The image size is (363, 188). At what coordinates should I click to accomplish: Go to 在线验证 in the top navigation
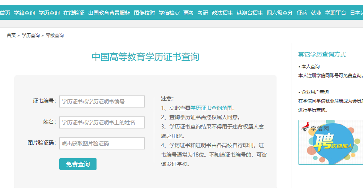pyautogui.click(x=74, y=13)
